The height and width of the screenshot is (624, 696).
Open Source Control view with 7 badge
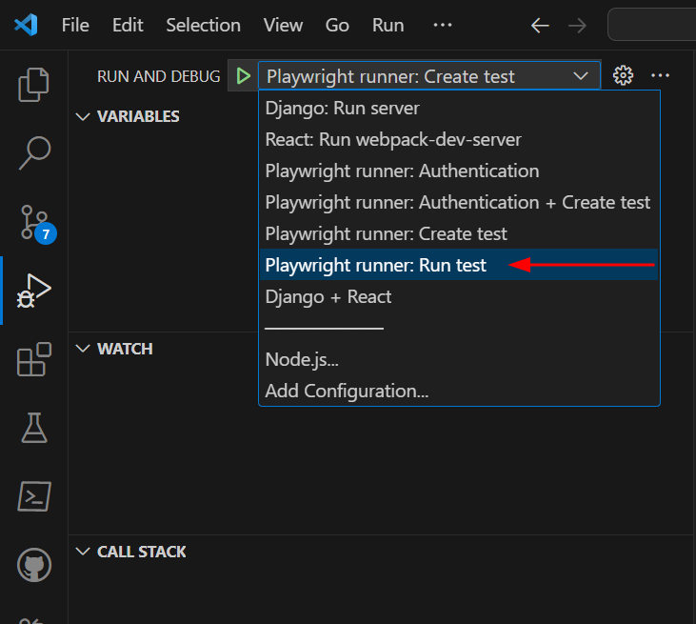click(x=37, y=224)
